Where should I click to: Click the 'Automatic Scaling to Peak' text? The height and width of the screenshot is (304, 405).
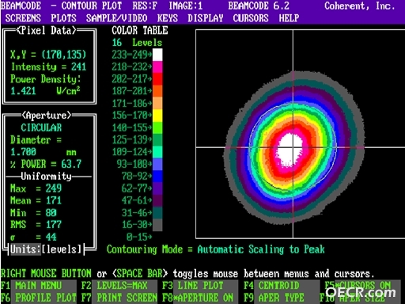tap(261, 249)
